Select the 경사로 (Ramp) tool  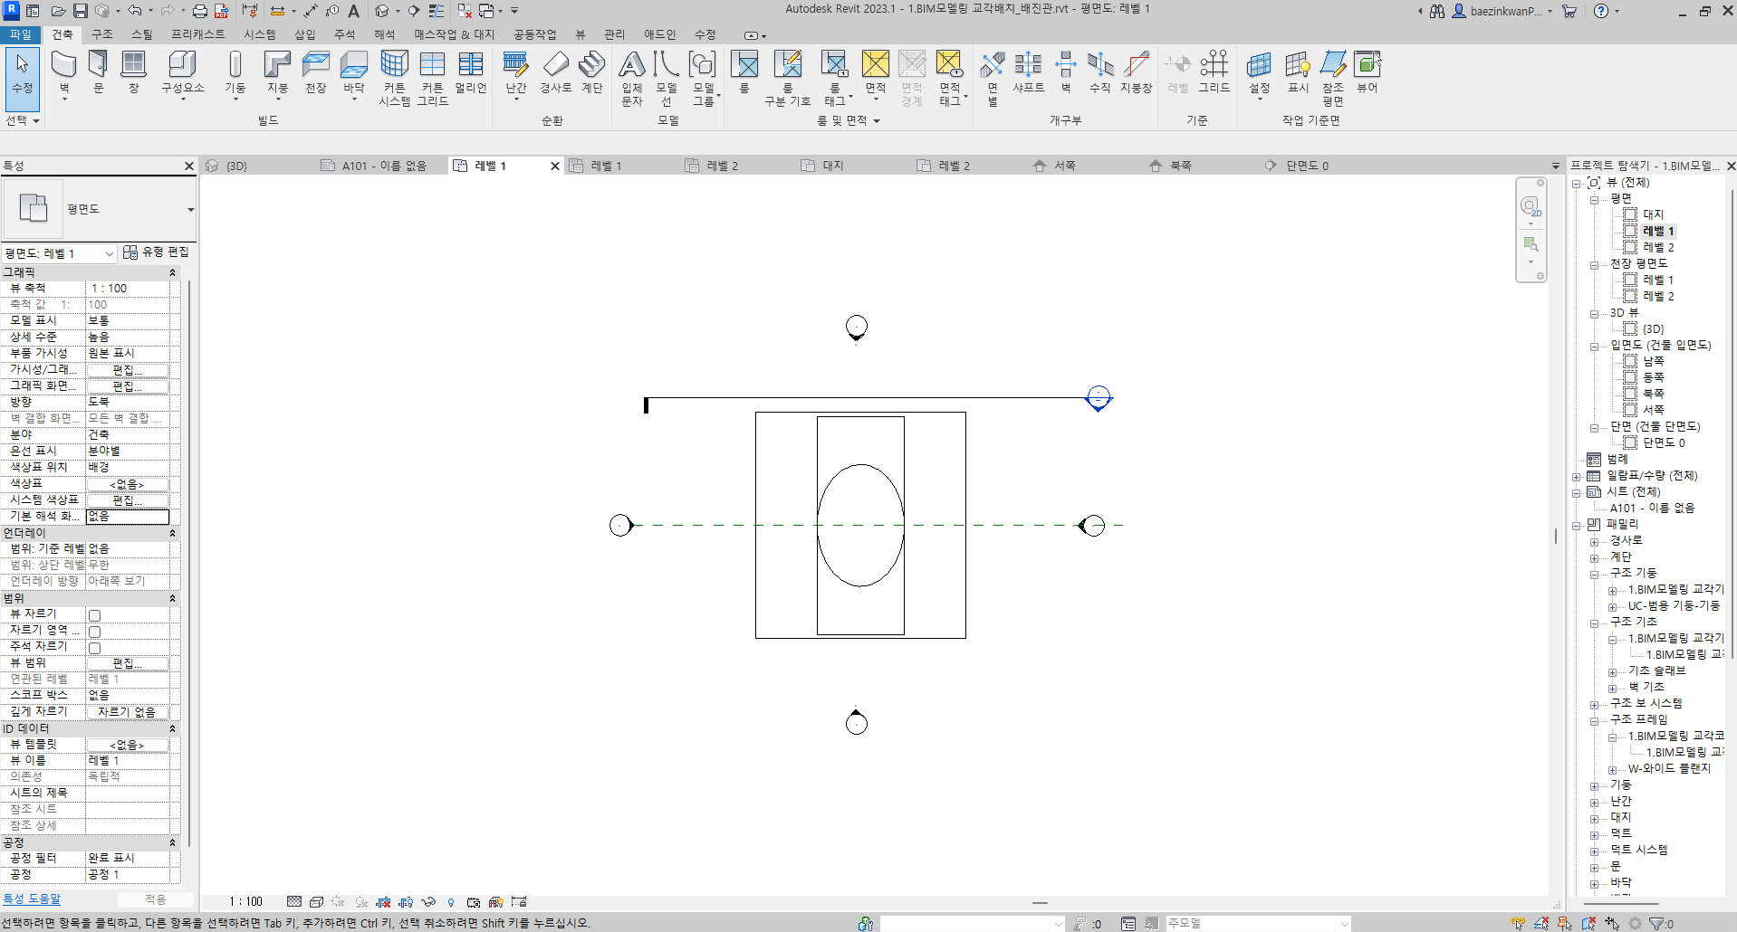(x=555, y=71)
